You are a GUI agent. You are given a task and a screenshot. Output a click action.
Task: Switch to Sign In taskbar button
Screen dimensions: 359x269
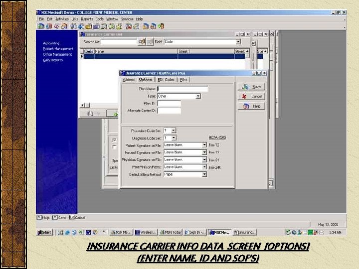(x=195, y=233)
